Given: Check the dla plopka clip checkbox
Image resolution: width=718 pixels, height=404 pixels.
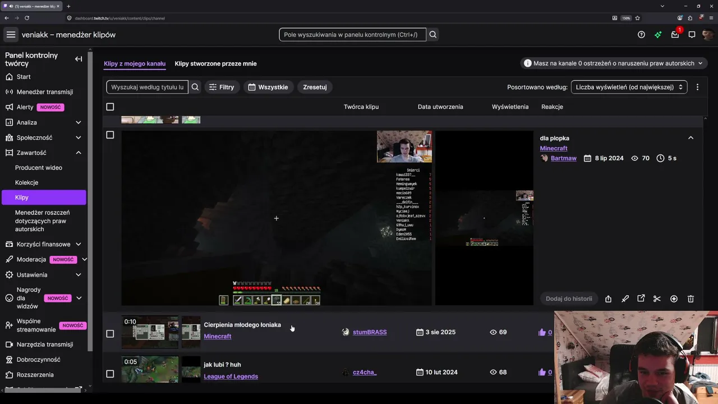Looking at the screenshot, I should pos(110,135).
